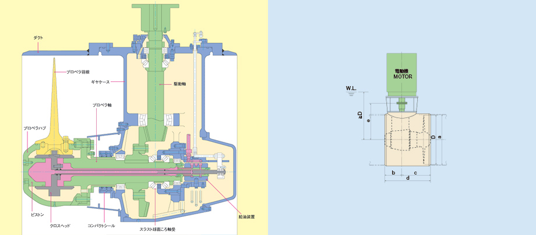
Task: Click the ダクト label at top left
Action: [38, 37]
